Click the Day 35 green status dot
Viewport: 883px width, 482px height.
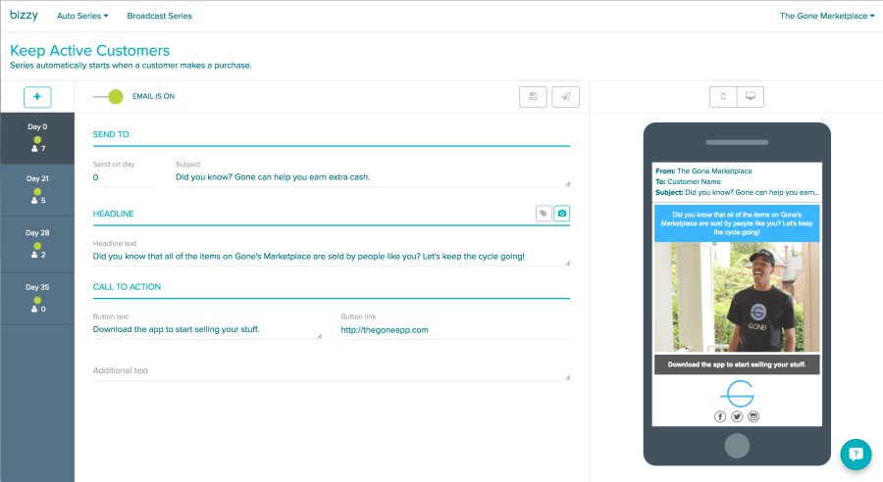37,301
